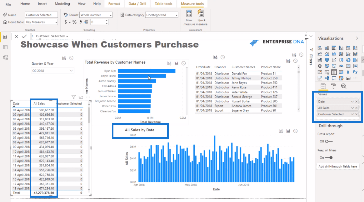Screen dimensions: 364x202
Task: Select the Q&A visual
Action: click(x=334, y=78)
